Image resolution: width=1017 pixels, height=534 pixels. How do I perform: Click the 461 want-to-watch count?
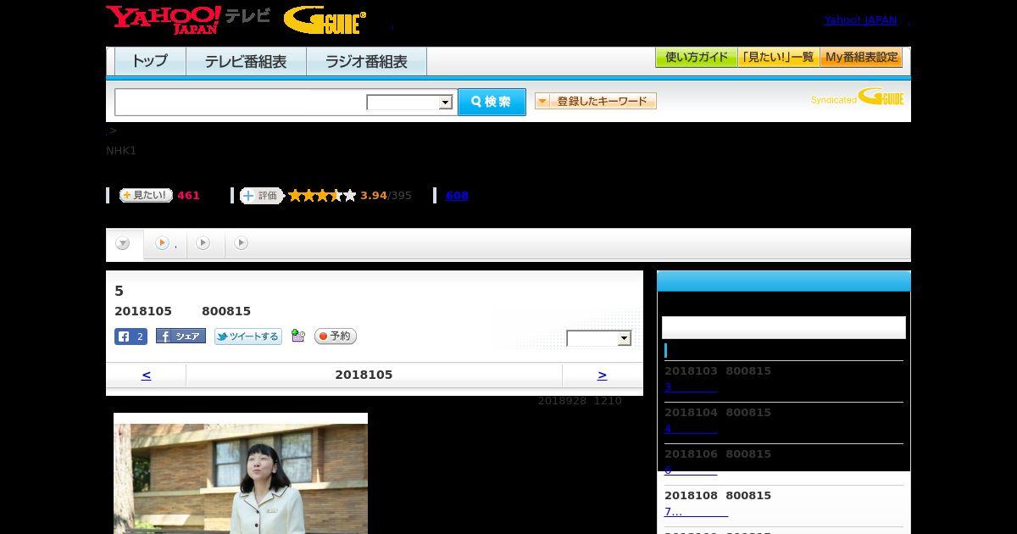[188, 196]
